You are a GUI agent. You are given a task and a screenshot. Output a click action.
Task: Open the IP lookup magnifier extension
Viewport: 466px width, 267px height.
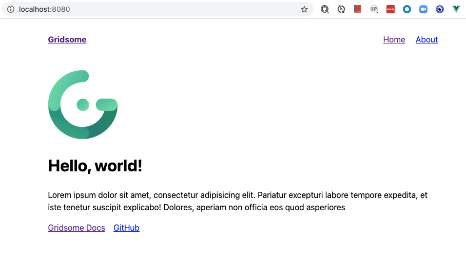pos(374,10)
